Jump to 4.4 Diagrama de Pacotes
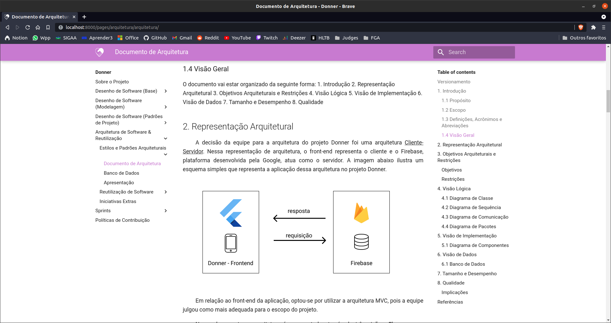The height and width of the screenshot is (323, 611). pyautogui.click(x=469, y=227)
